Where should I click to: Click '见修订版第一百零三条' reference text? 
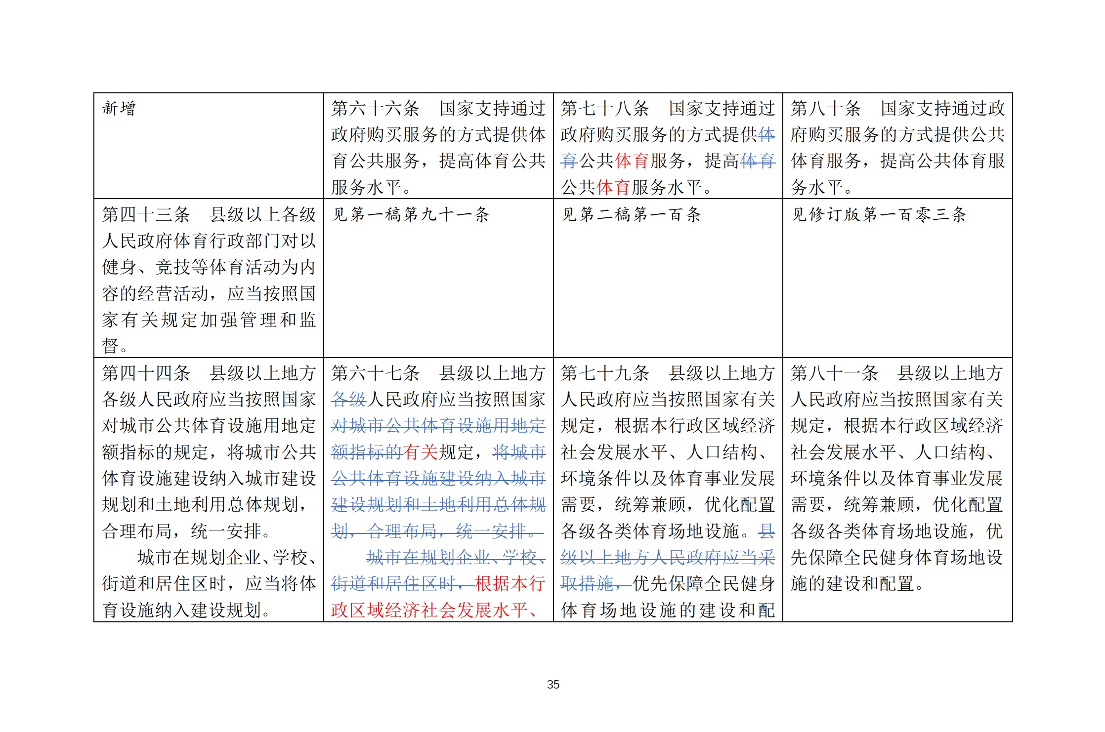[879, 214]
